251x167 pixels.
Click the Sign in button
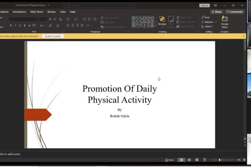click(205, 5)
